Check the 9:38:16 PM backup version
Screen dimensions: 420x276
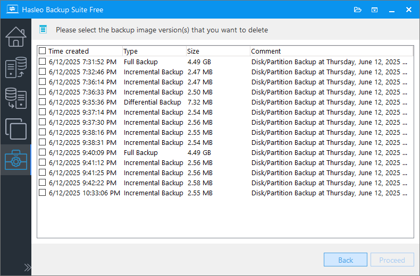pos(43,132)
